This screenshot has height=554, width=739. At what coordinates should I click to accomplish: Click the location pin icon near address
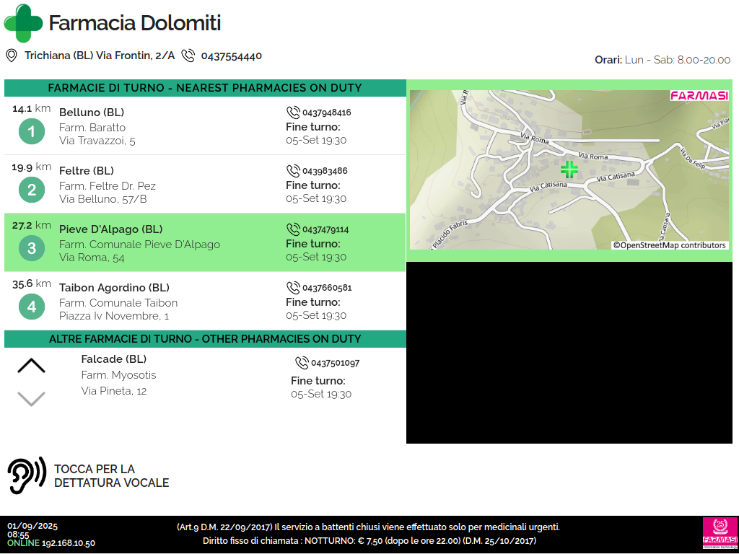point(12,56)
